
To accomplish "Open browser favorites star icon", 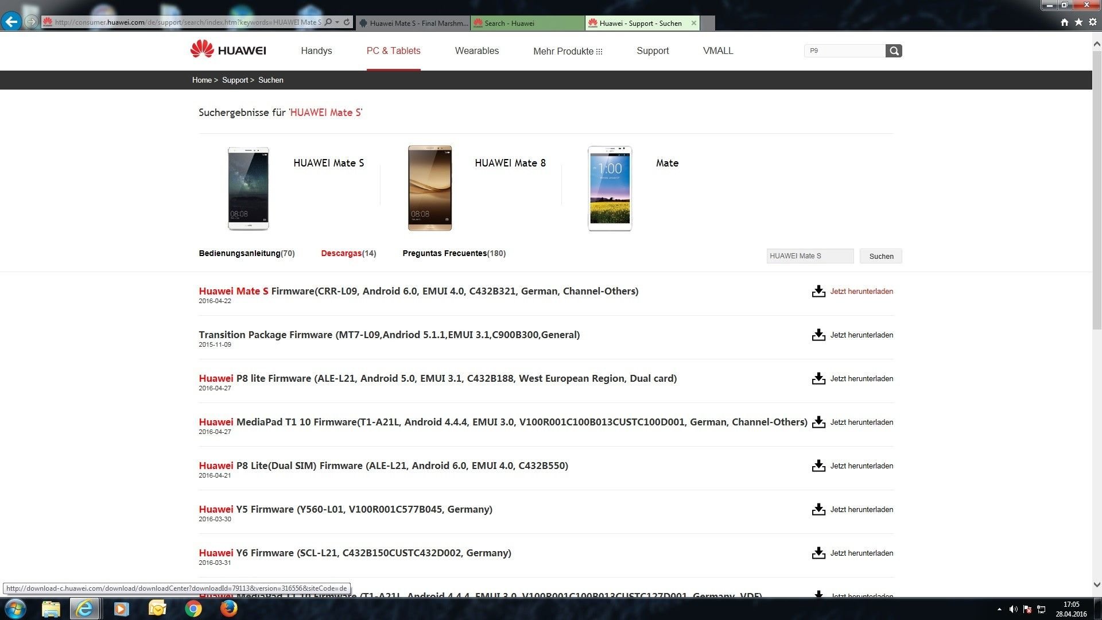I will pyautogui.click(x=1078, y=22).
